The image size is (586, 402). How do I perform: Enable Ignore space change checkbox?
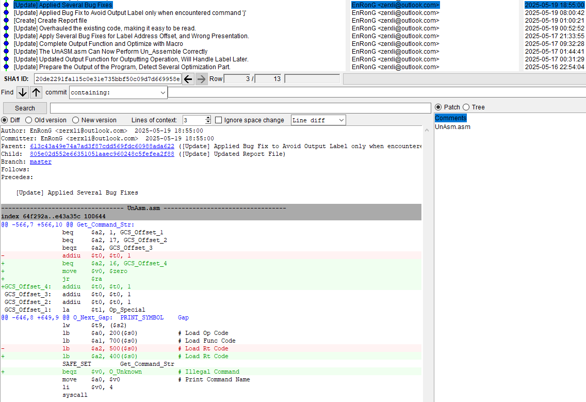point(219,120)
